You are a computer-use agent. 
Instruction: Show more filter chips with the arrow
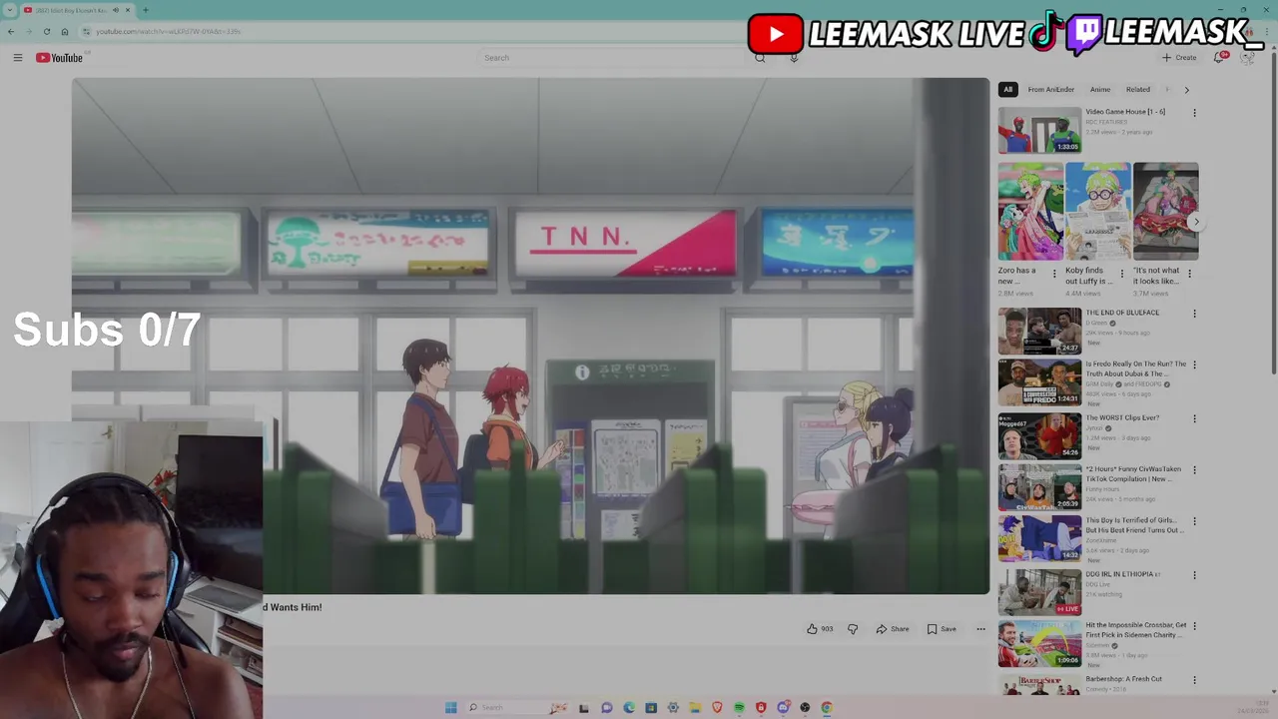(x=1186, y=90)
